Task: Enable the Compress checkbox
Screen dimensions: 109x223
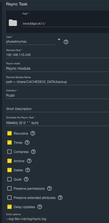Action: pos(9,152)
